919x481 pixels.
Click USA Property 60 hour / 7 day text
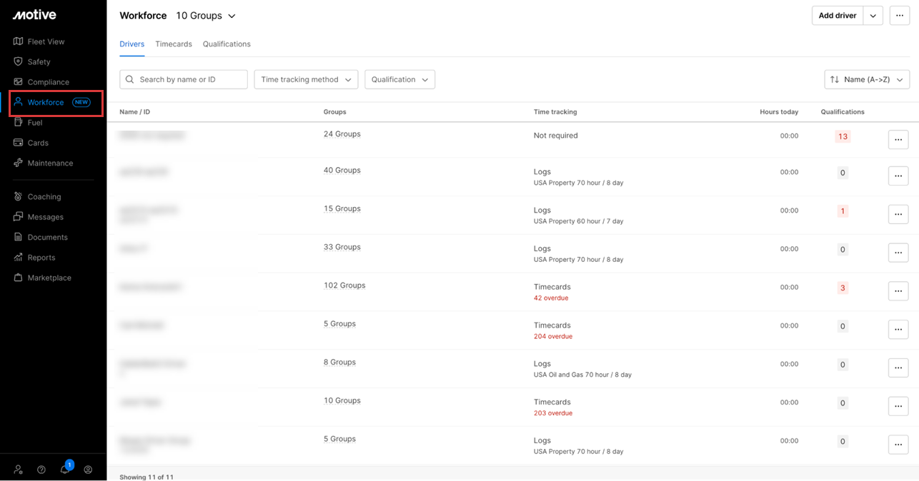[x=578, y=221]
